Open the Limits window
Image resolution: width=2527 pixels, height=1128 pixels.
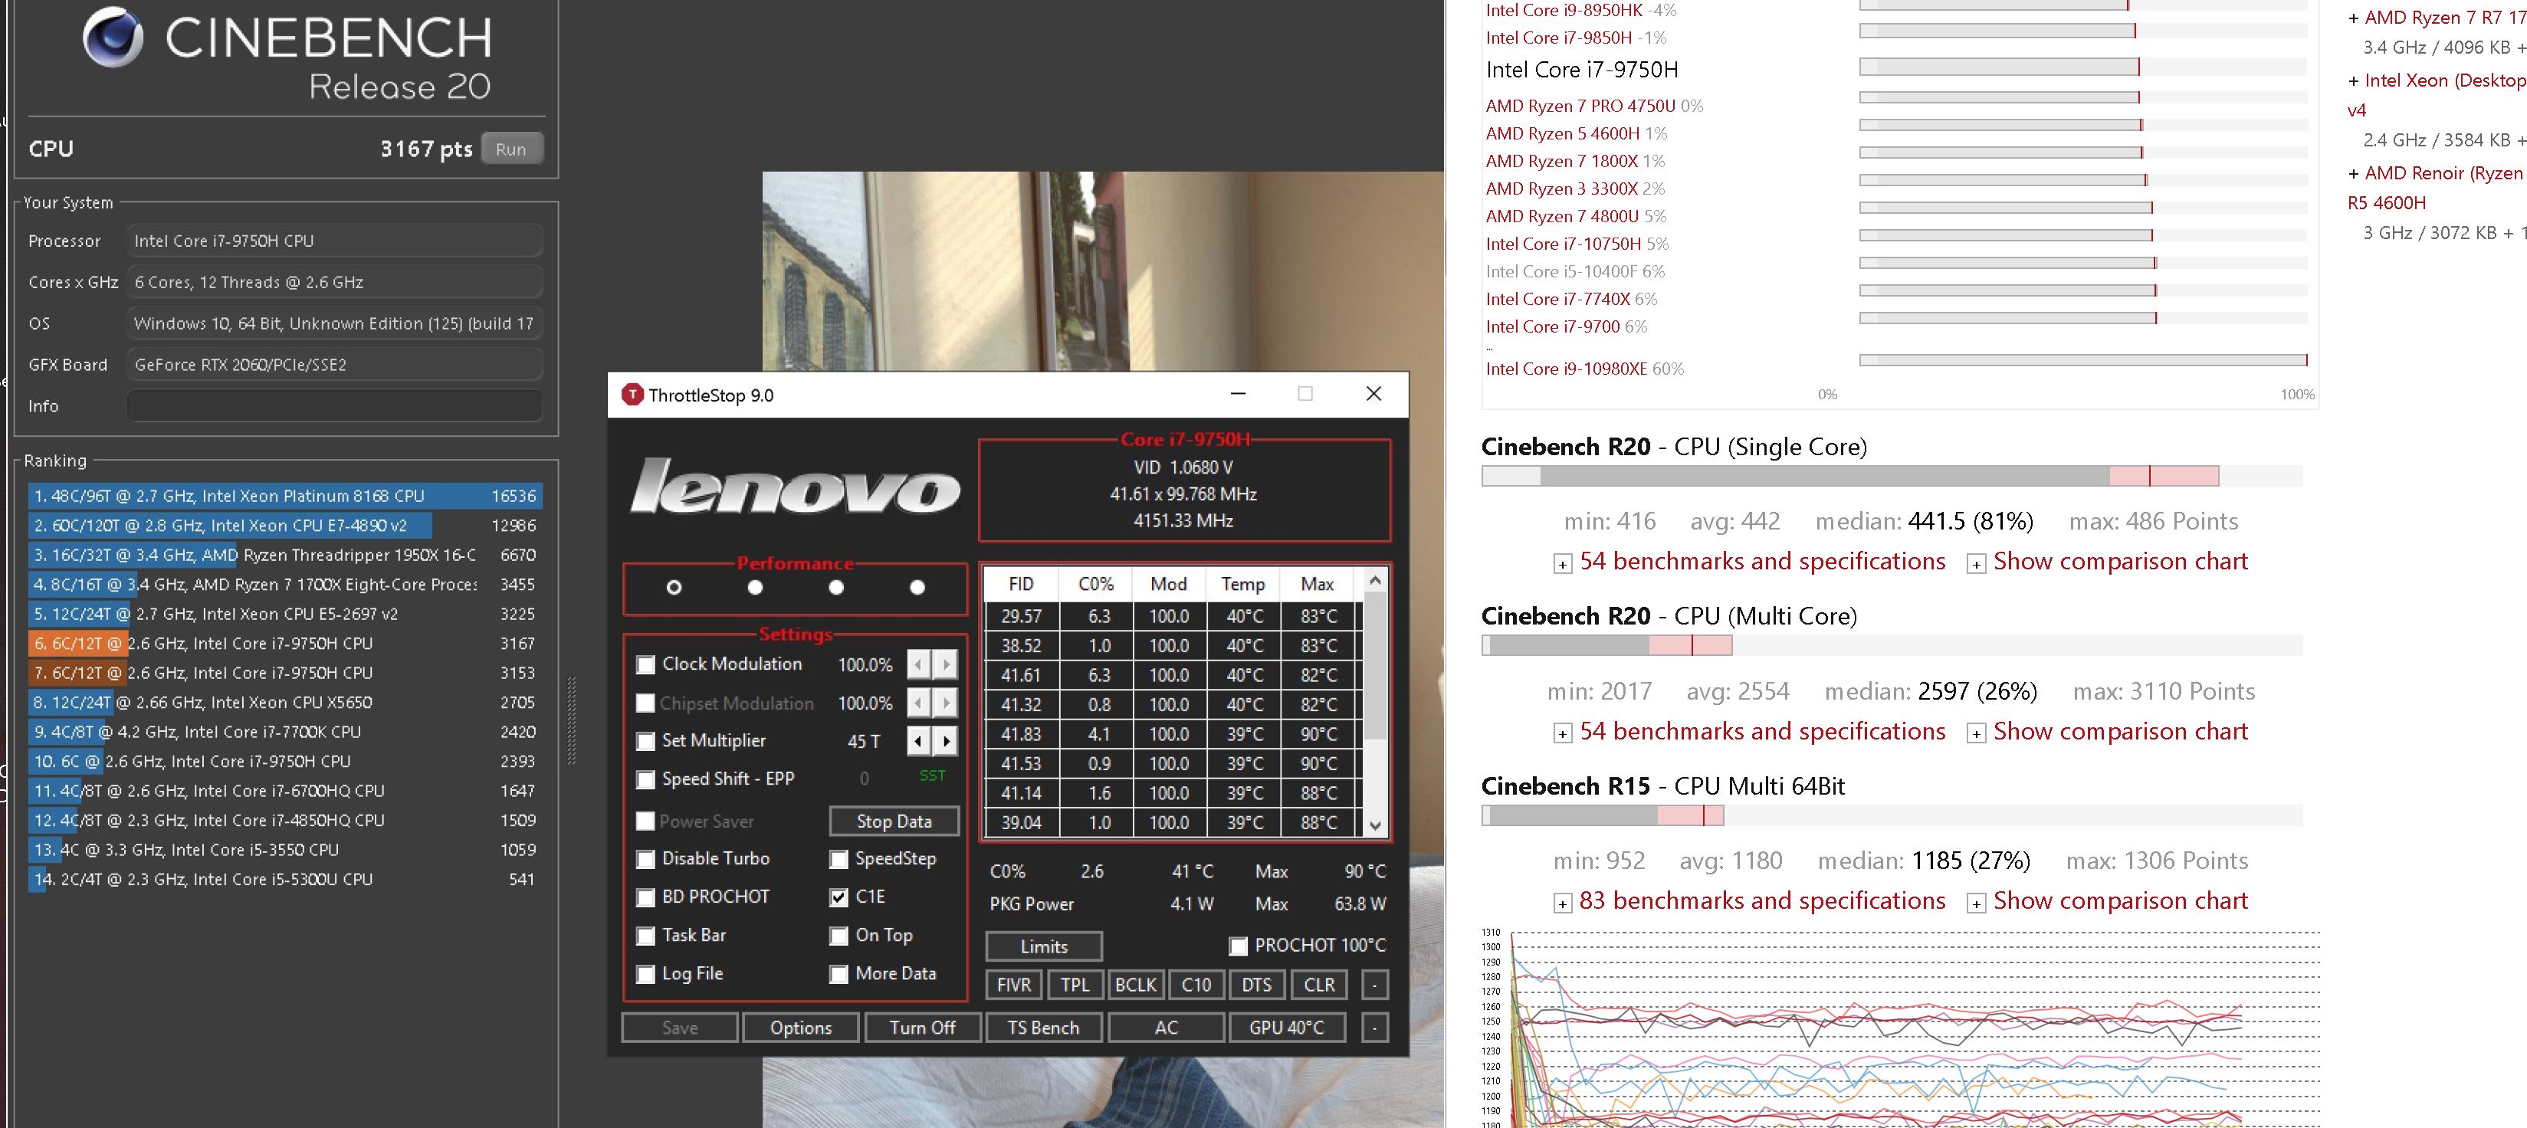pos(1044,946)
